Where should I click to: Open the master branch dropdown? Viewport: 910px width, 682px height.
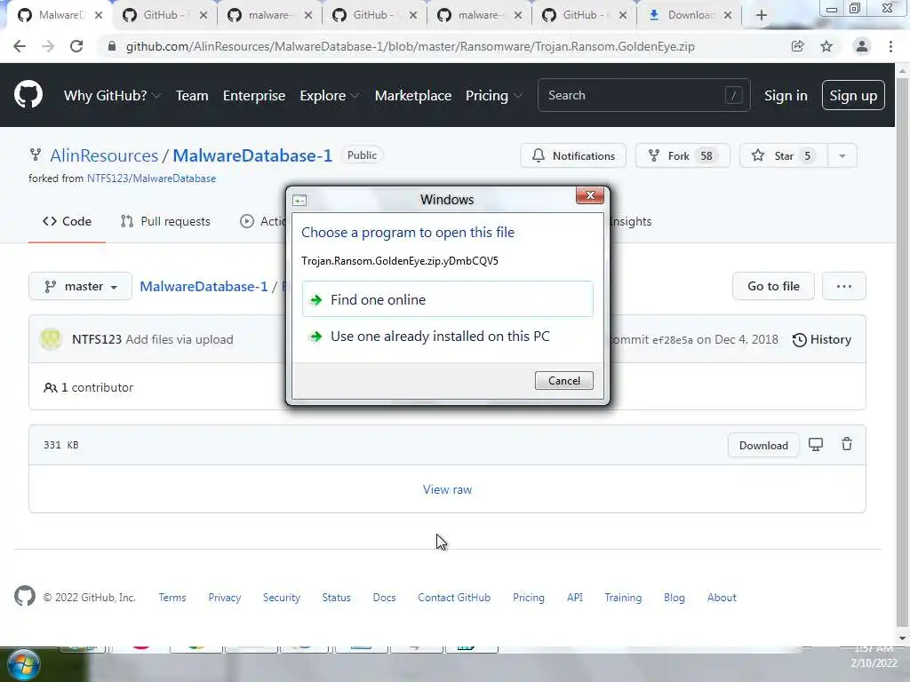click(x=80, y=287)
